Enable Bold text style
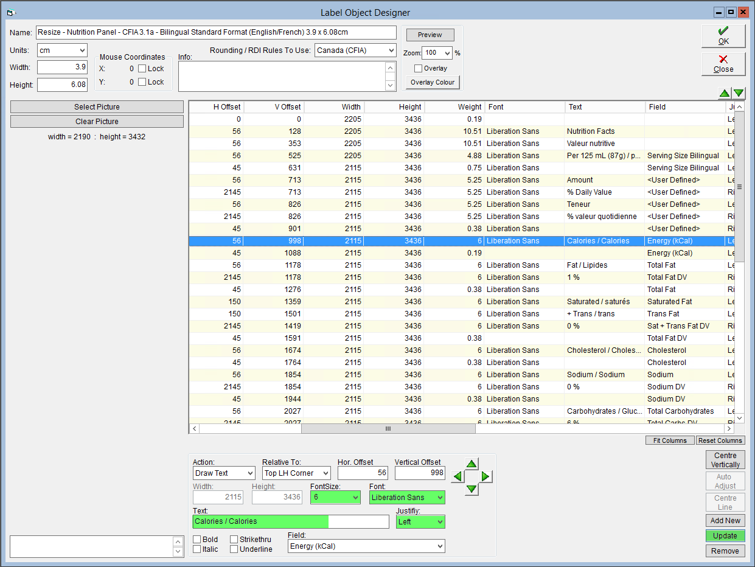The image size is (755, 567). [197, 540]
